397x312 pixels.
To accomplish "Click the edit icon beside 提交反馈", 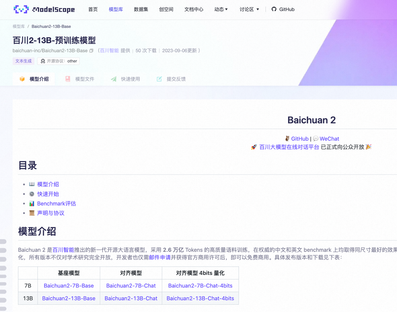I will tap(159, 79).
